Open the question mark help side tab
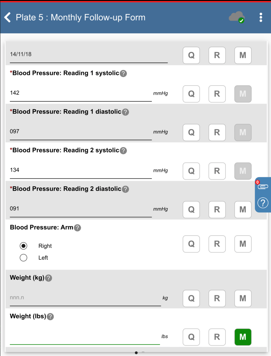 pos(263,202)
